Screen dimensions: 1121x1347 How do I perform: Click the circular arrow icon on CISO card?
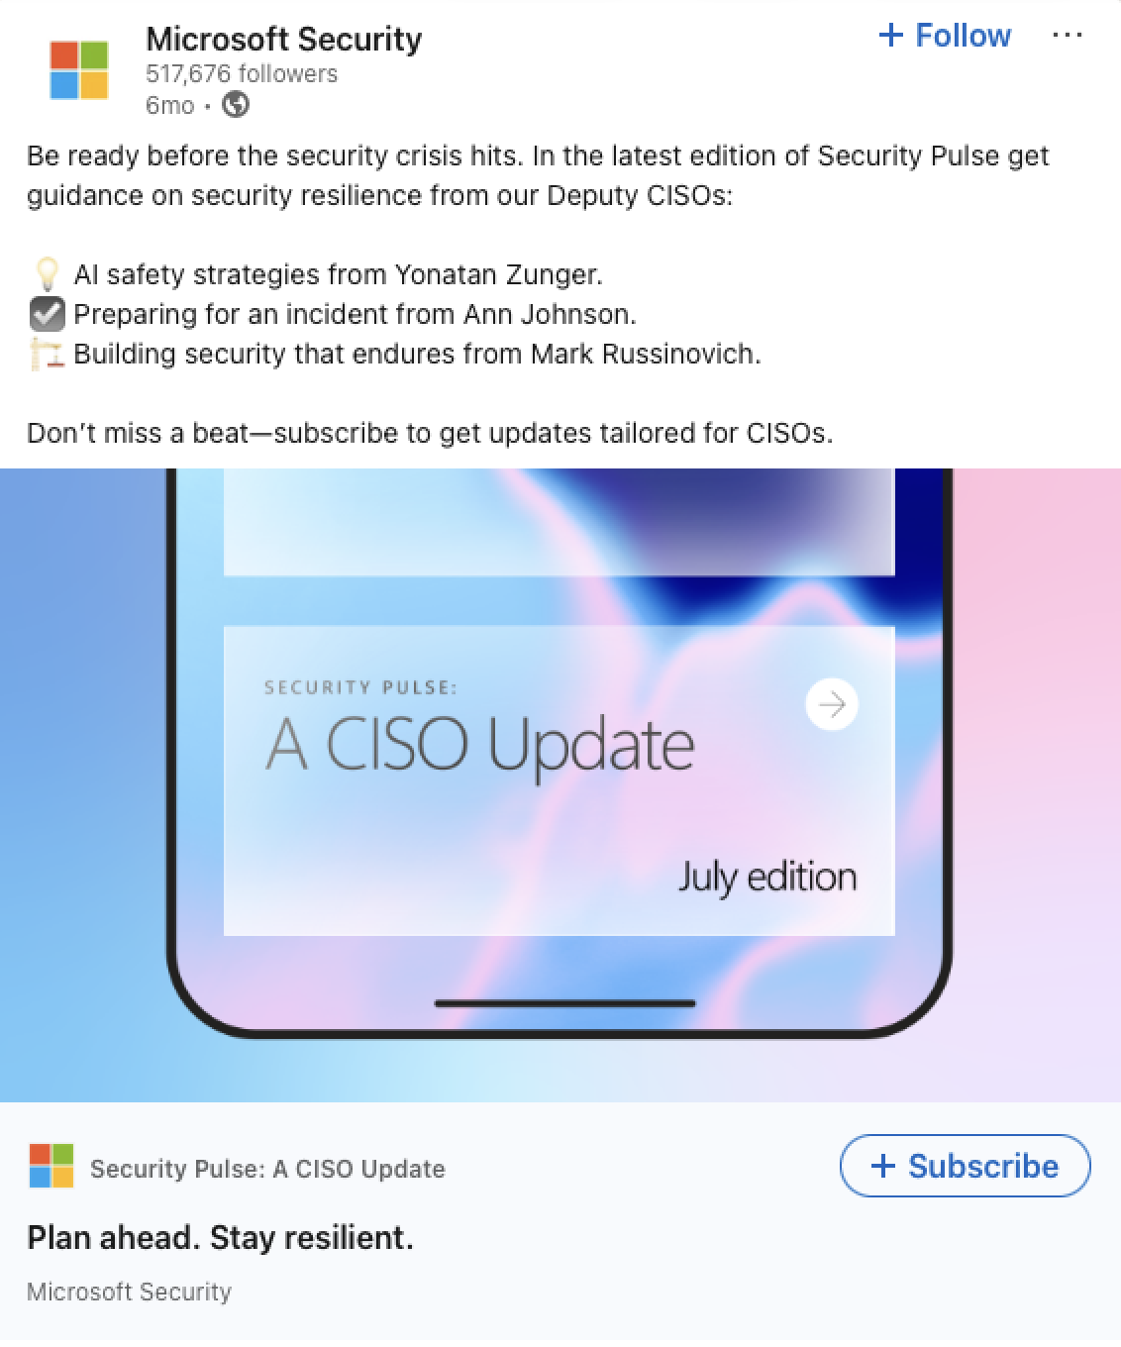click(x=832, y=704)
